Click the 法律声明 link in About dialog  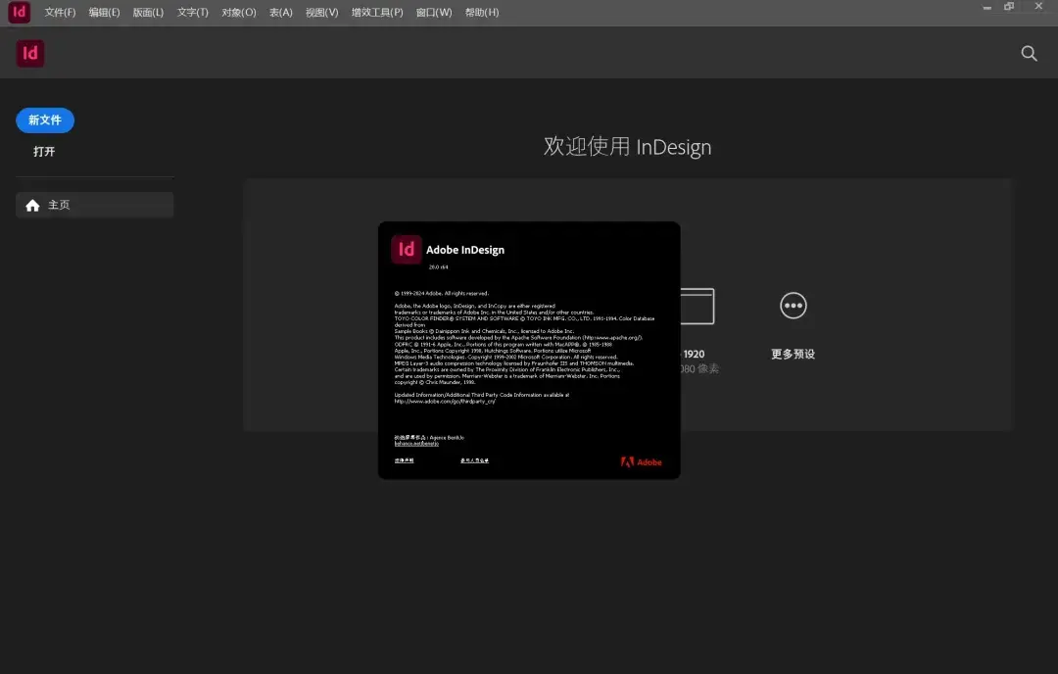tap(404, 459)
